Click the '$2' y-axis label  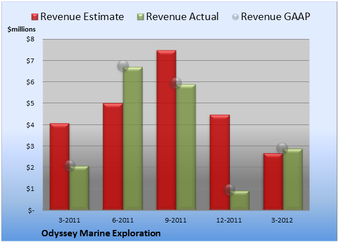coord(30,167)
